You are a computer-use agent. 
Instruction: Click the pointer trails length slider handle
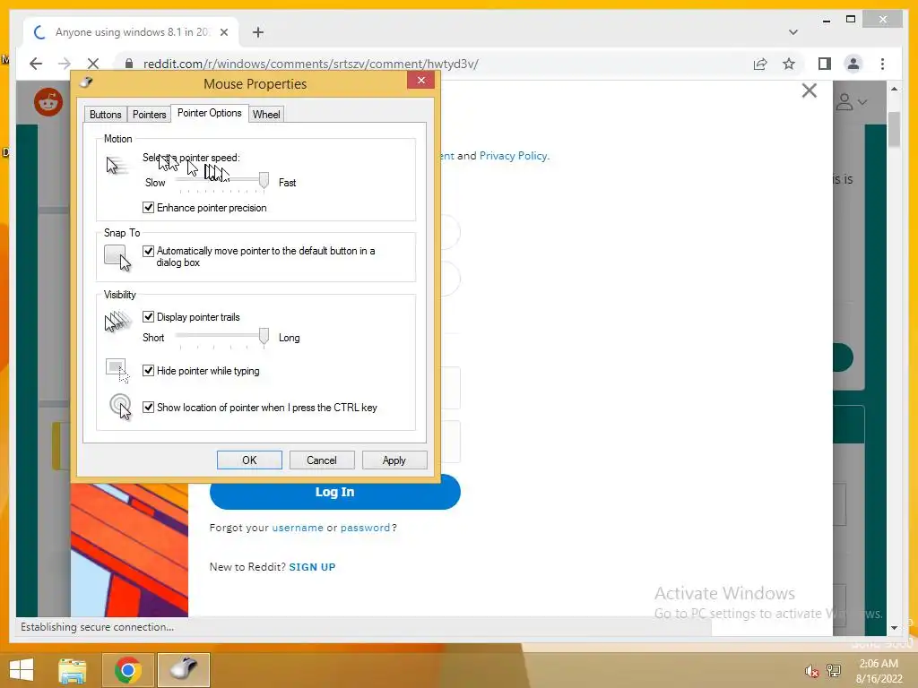[x=264, y=337]
